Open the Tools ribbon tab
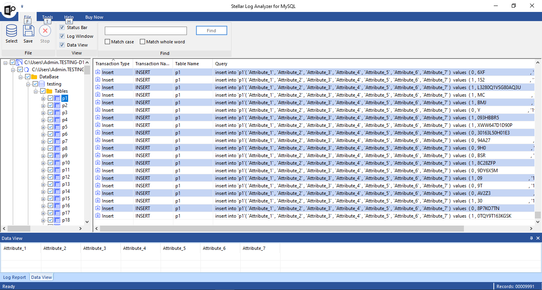This screenshot has height=290, width=542. [47, 17]
